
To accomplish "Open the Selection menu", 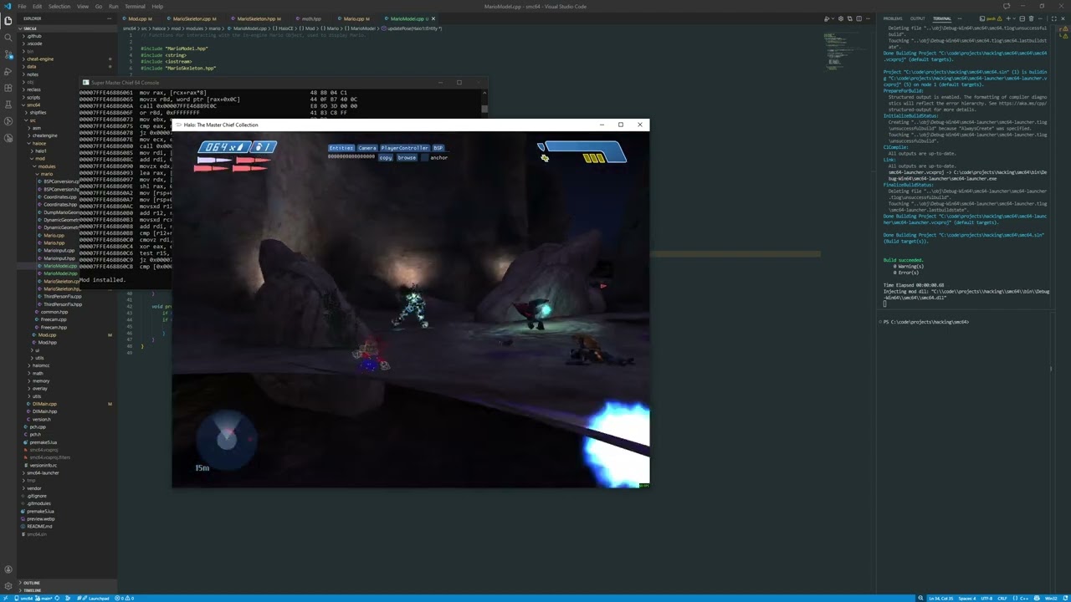I will click(x=59, y=6).
